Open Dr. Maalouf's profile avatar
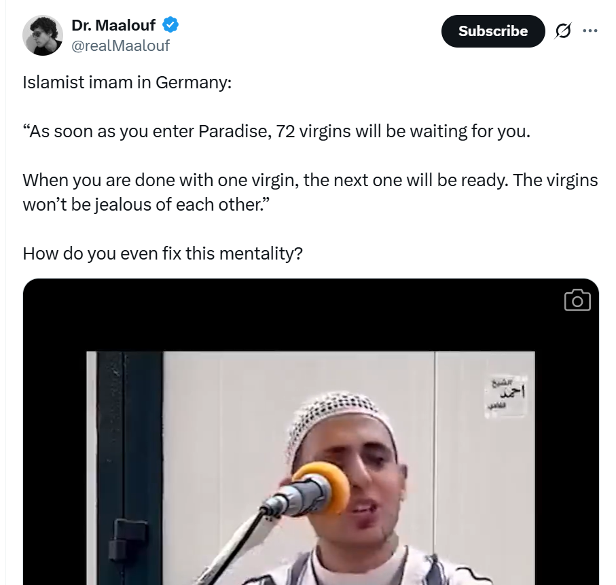 (x=43, y=35)
